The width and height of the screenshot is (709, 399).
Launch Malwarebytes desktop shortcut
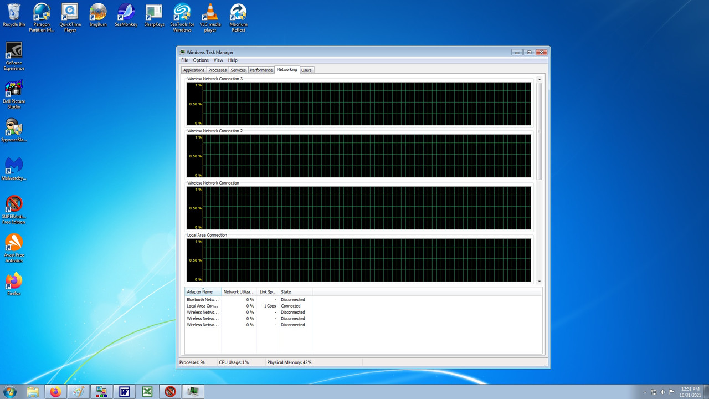pos(14,168)
